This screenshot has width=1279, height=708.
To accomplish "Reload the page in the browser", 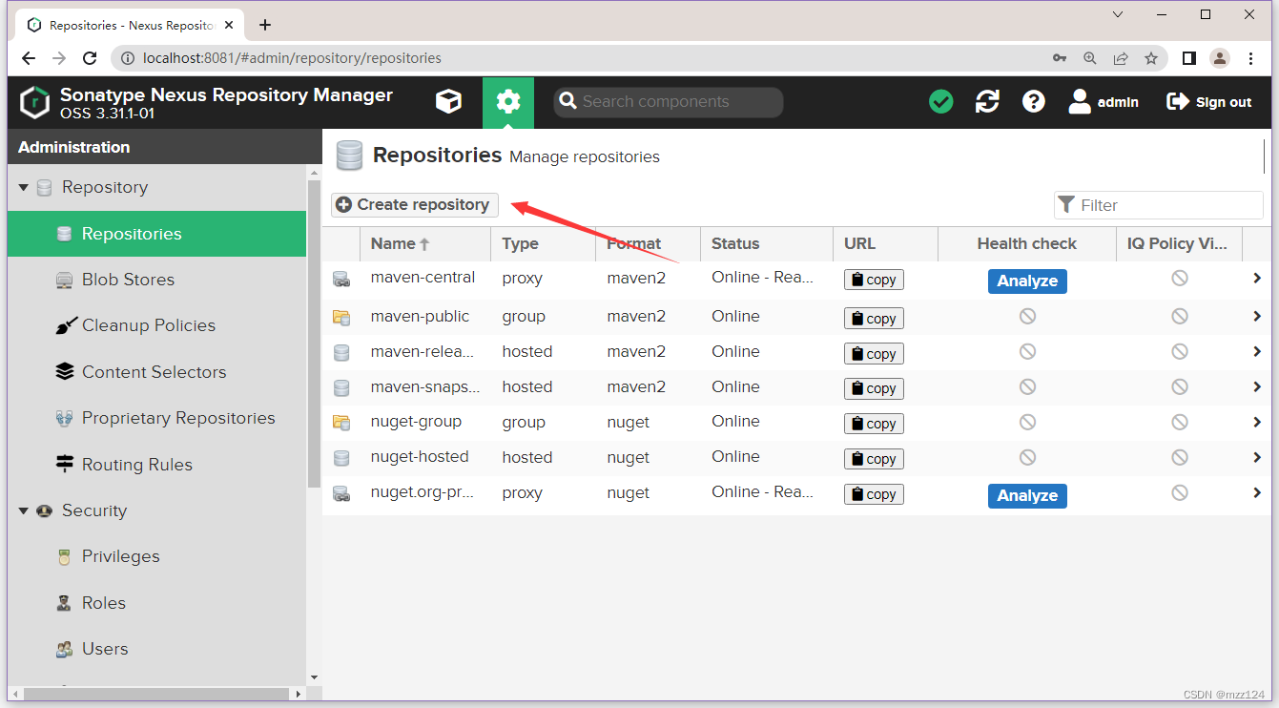I will click(90, 58).
